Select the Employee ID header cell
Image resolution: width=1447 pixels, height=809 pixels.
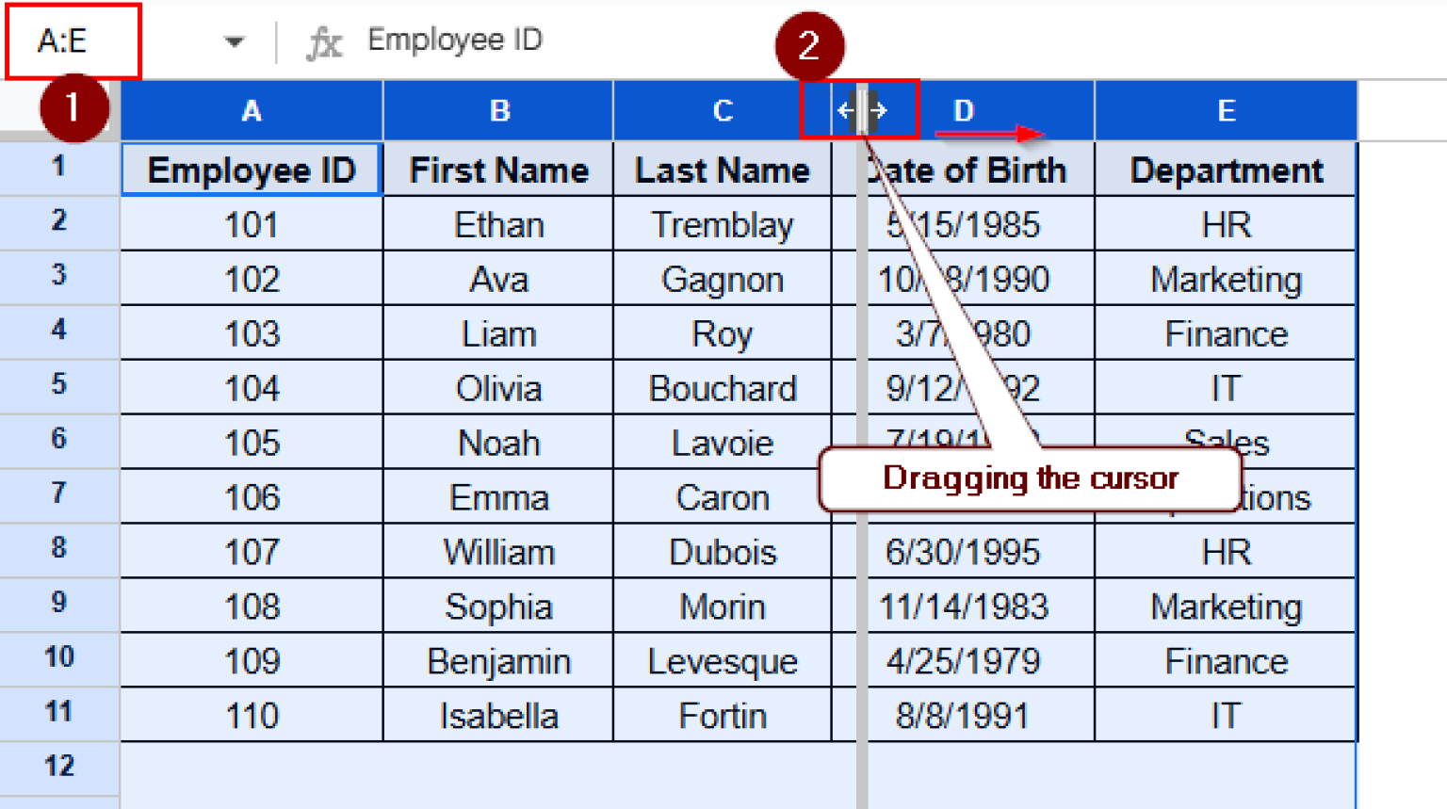(x=251, y=170)
